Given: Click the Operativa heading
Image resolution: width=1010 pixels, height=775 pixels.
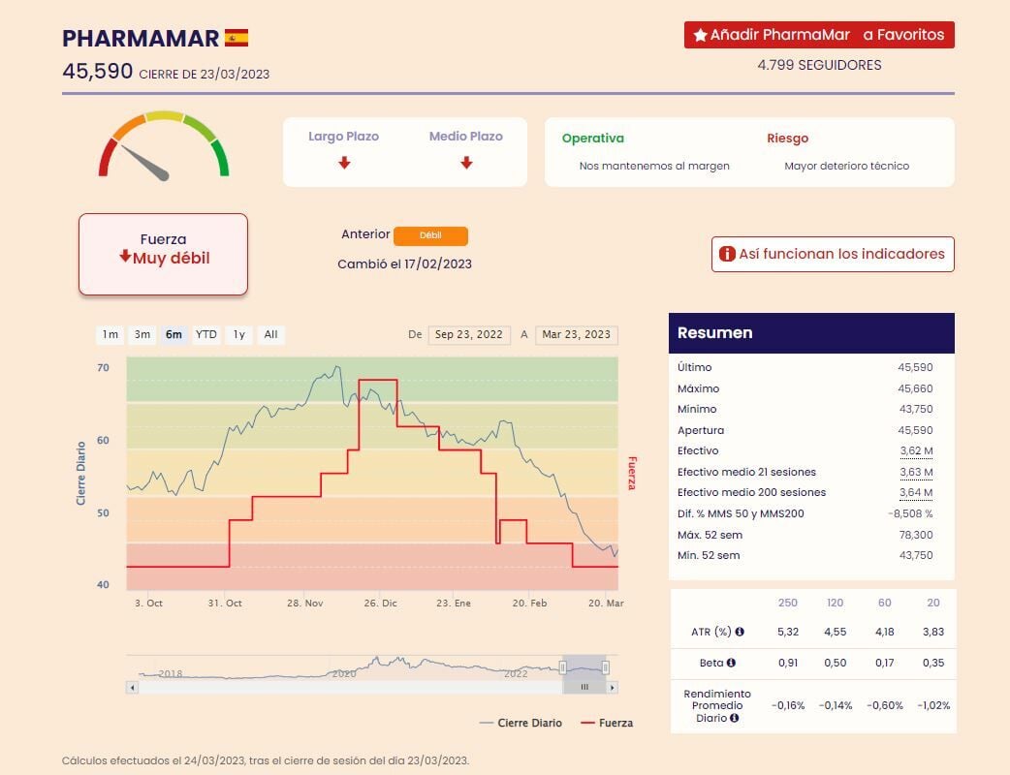Looking at the screenshot, I should point(592,139).
